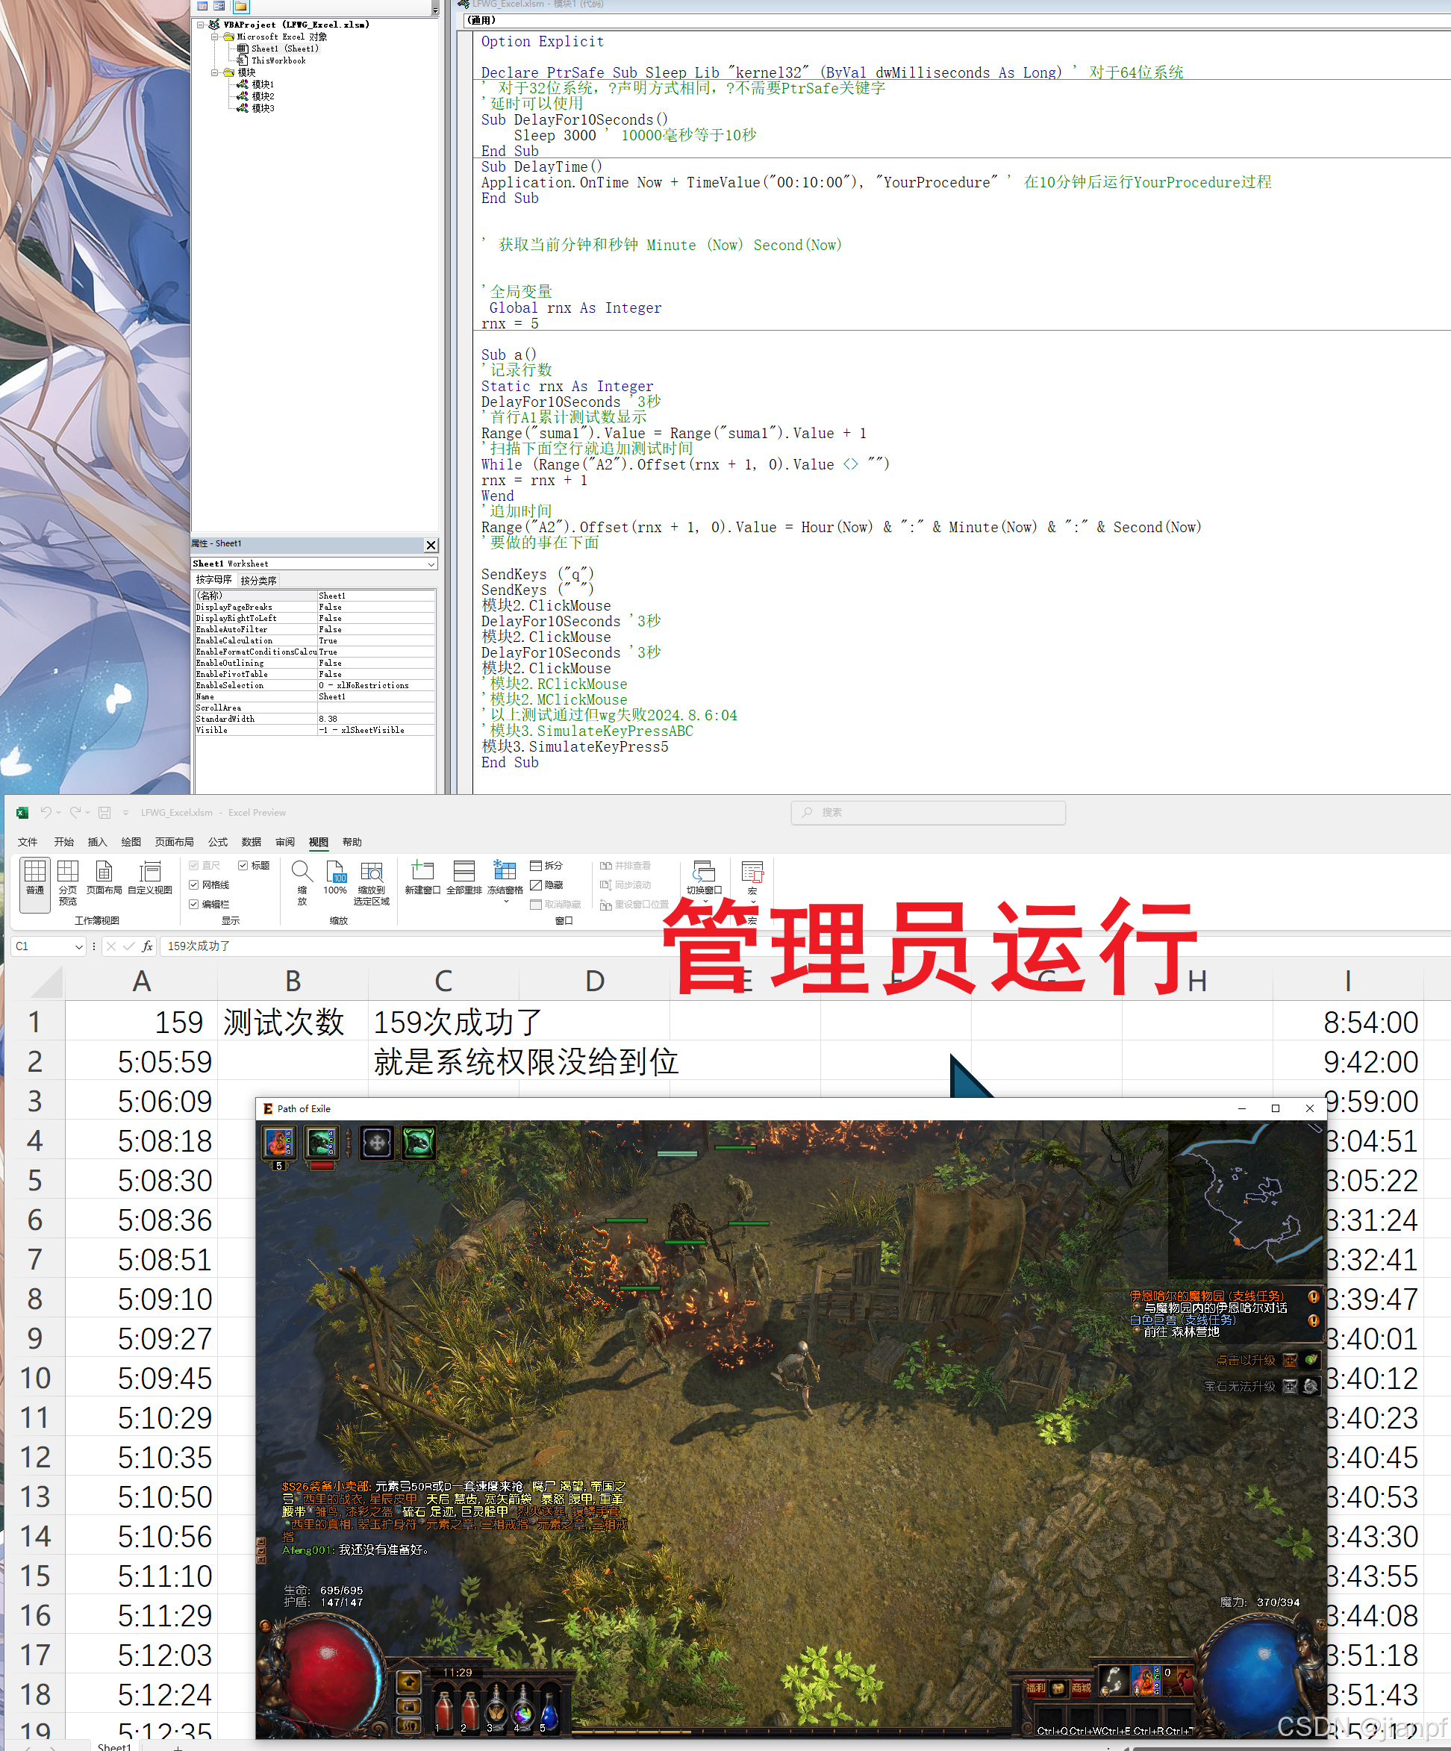Click 隐藏 hide window button
1451x1751 pixels.
(546, 884)
